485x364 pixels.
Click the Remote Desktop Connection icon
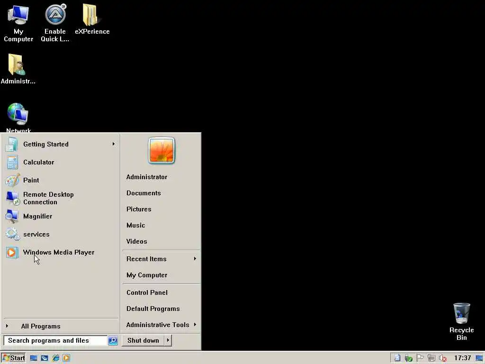13,198
